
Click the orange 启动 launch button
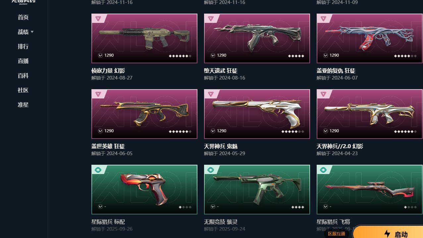[388, 233]
